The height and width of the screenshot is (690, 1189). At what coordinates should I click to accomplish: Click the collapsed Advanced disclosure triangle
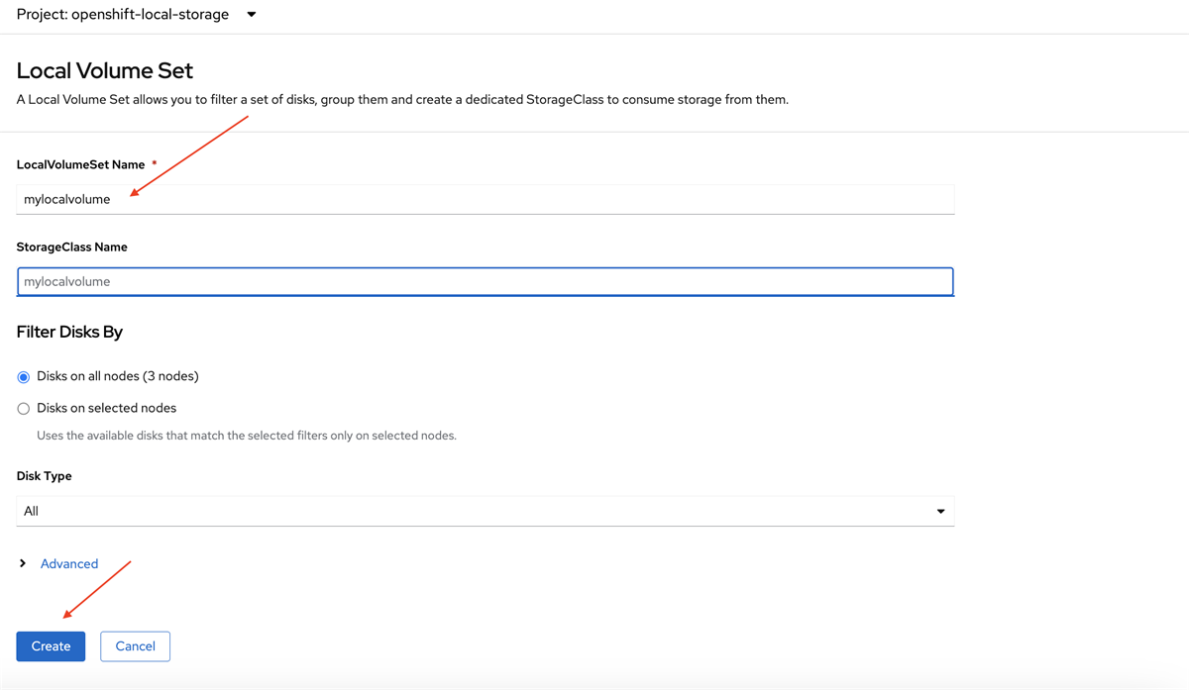click(22, 562)
